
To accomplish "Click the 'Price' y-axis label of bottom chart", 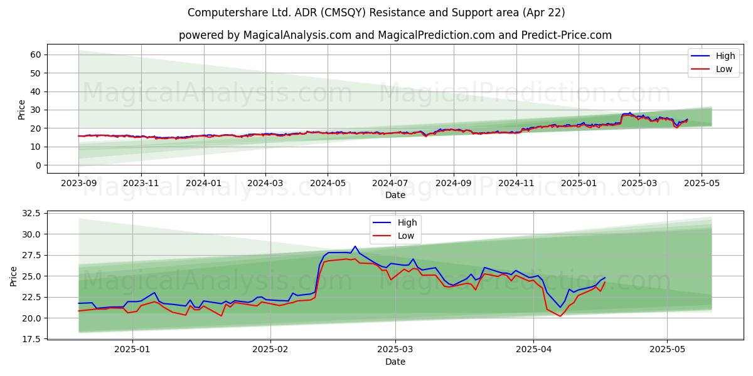I will click(x=14, y=276).
